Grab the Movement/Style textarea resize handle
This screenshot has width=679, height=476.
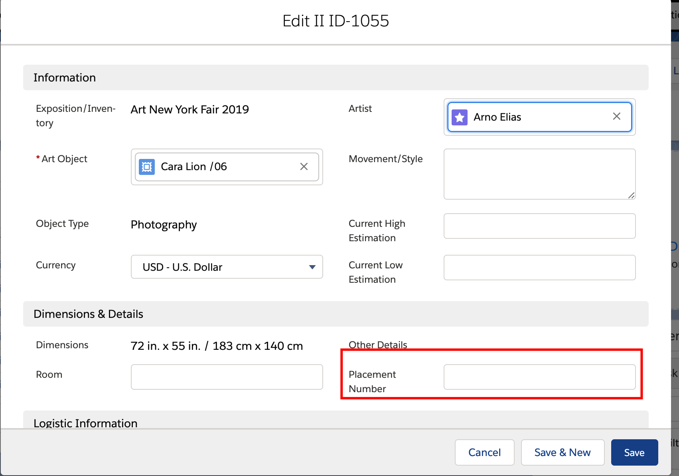tap(631, 195)
